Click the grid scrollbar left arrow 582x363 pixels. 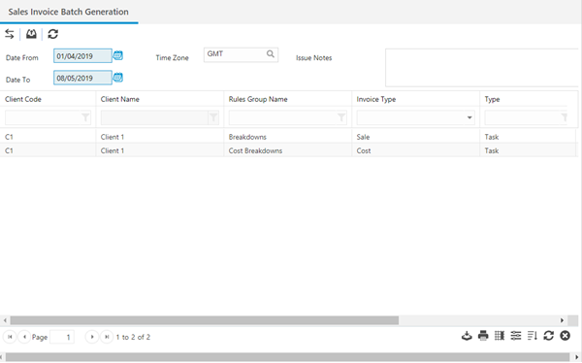5,320
